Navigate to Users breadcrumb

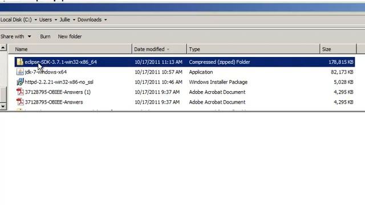tap(46, 20)
